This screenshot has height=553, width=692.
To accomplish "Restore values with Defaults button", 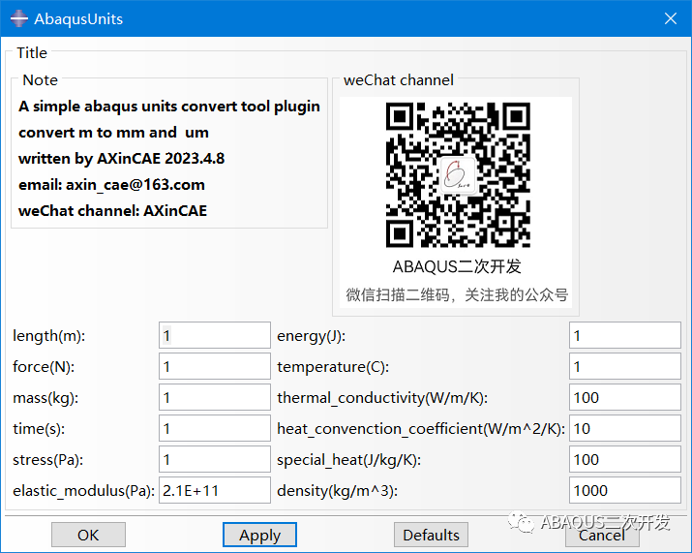I will tap(431, 535).
